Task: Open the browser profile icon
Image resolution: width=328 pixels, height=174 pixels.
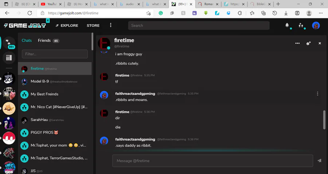Action: [x=309, y=13]
